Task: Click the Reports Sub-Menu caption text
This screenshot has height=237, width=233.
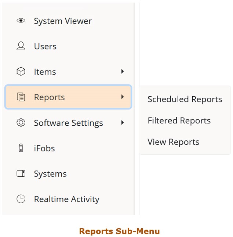Action: coord(119,231)
